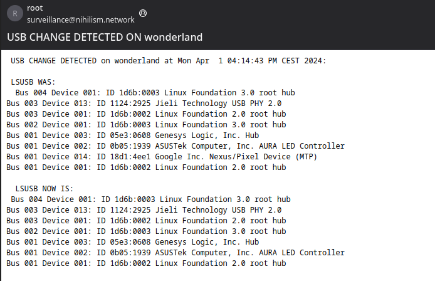Click first Genesys Logic, Inc. Hub line

[x=132, y=135]
